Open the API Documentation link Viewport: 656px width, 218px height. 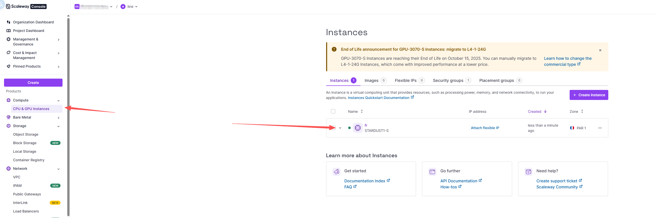(x=461, y=181)
